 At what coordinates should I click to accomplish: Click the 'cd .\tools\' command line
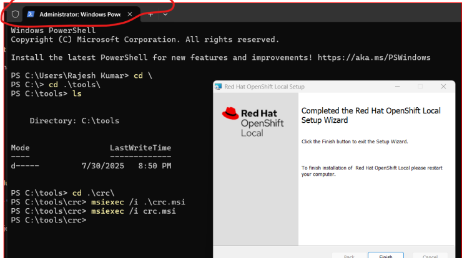(56, 85)
